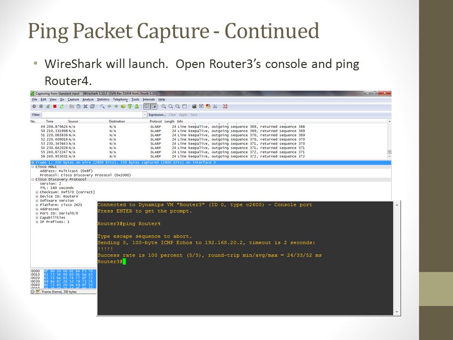Expand the Addresses node
Image resolution: width=453 pixels, height=340 pixels.
[x=37, y=209]
